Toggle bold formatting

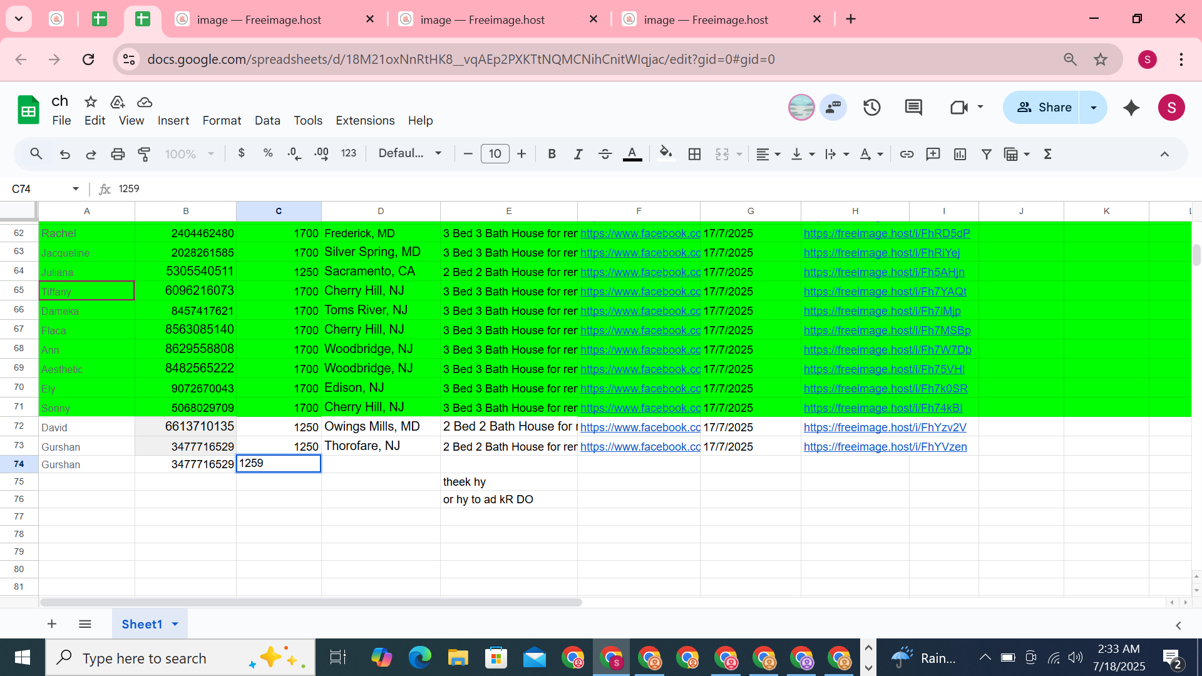[x=552, y=154]
